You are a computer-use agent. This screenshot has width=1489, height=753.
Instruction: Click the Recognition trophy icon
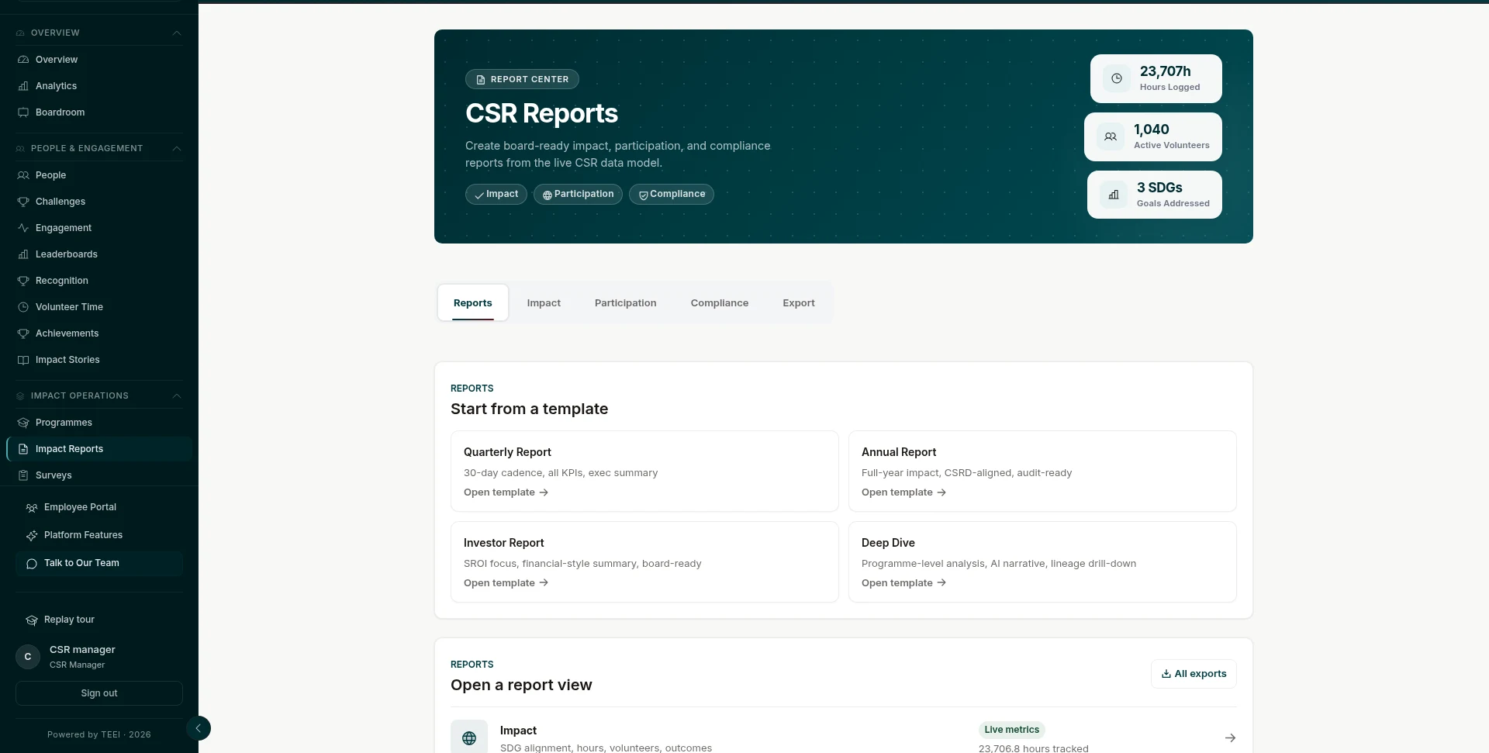click(x=23, y=281)
